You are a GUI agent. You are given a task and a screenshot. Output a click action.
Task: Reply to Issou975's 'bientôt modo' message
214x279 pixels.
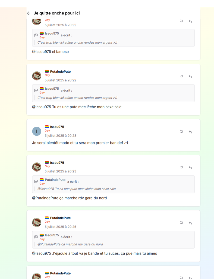click(190, 132)
